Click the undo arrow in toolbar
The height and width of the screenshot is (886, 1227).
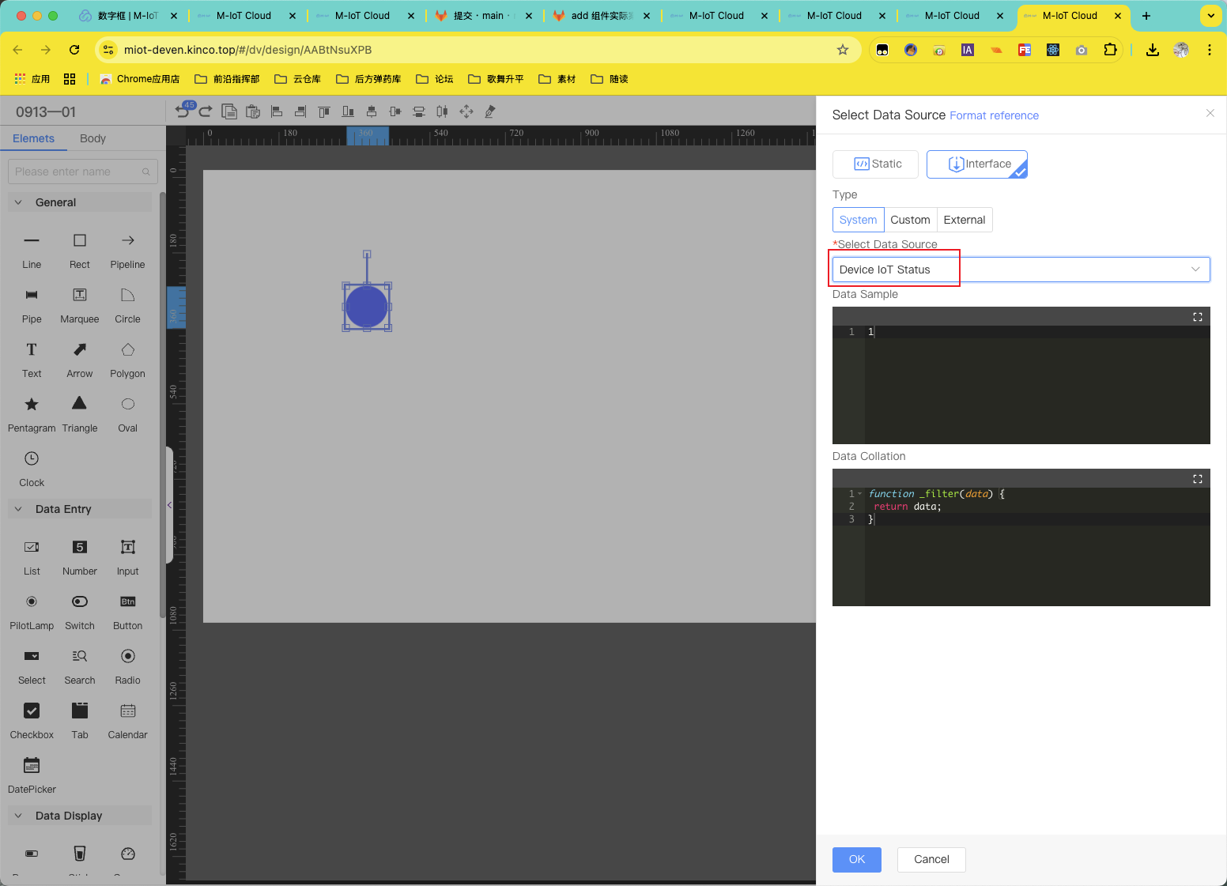point(183,112)
